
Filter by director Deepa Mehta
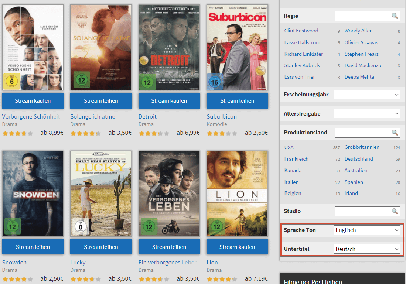359,77
